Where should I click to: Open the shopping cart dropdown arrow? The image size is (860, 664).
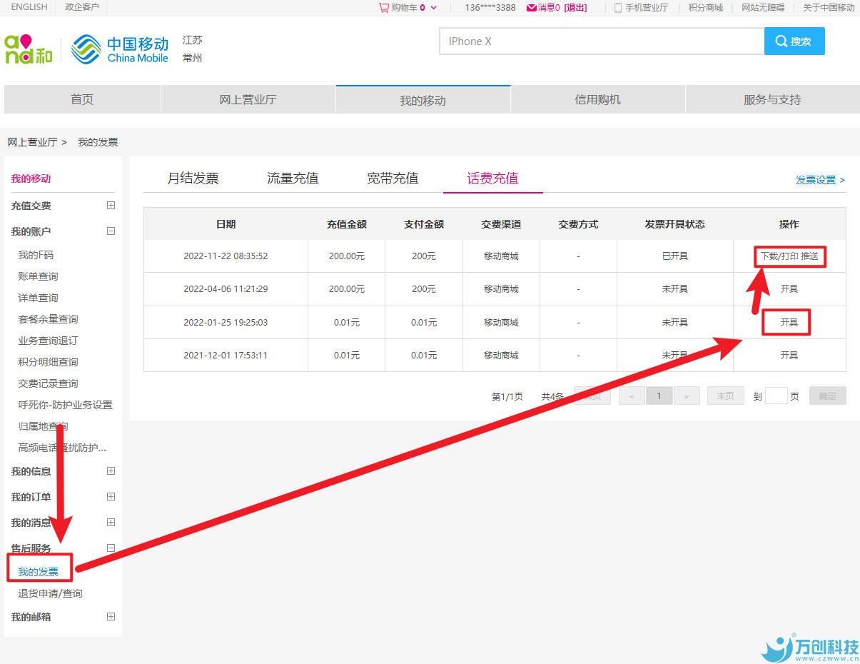pos(434,8)
